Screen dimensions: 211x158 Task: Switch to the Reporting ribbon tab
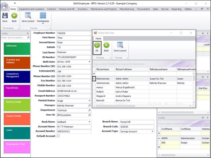[176, 9]
